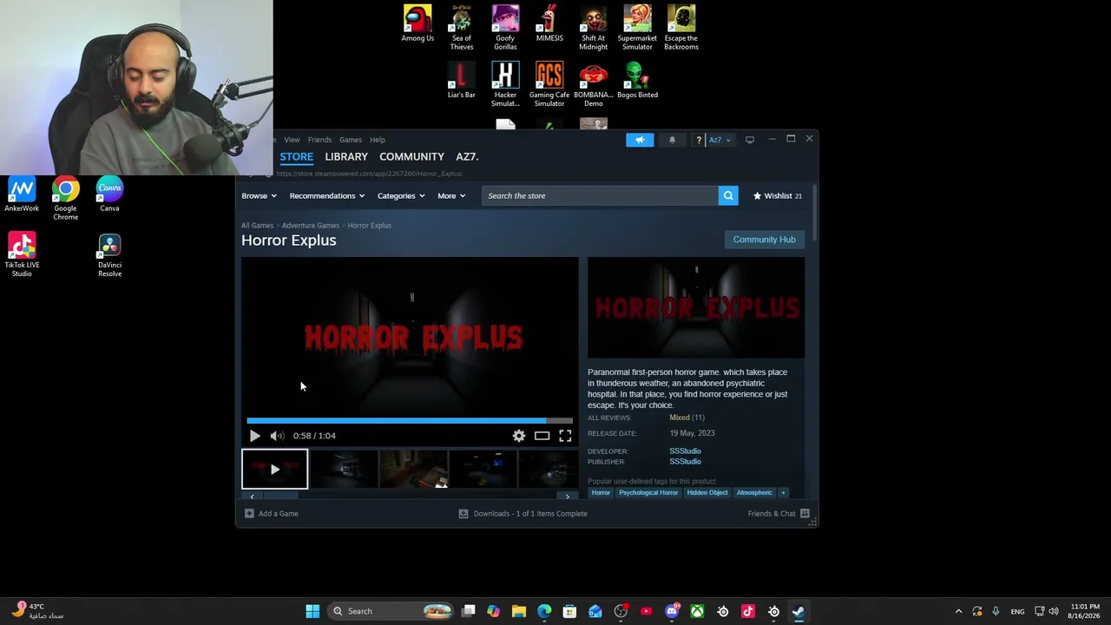1111x625 pixels.
Task: Open the Games menu in Steam
Action: (x=351, y=140)
